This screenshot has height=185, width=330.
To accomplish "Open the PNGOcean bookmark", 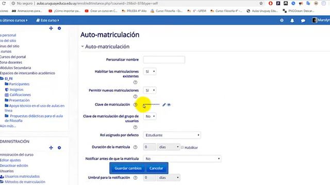I will click(299, 11).
